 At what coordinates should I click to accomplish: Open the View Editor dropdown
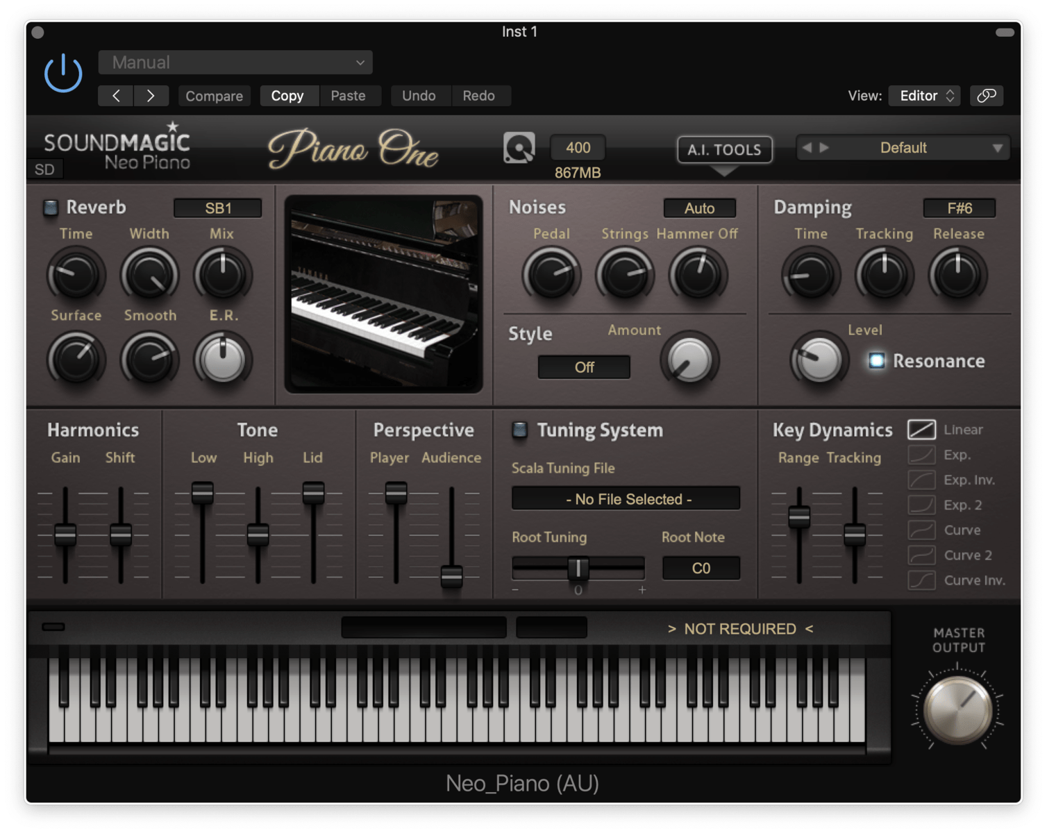925,96
